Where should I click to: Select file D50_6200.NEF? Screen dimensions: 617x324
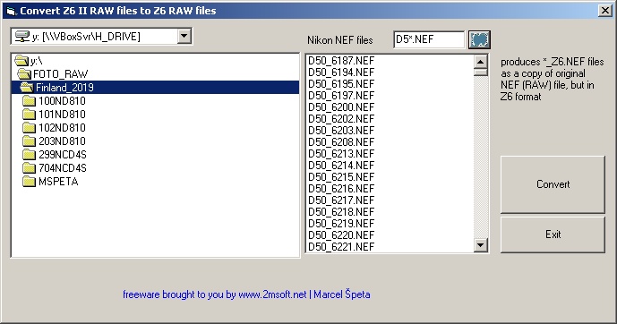pyautogui.click(x=341, y=107)
